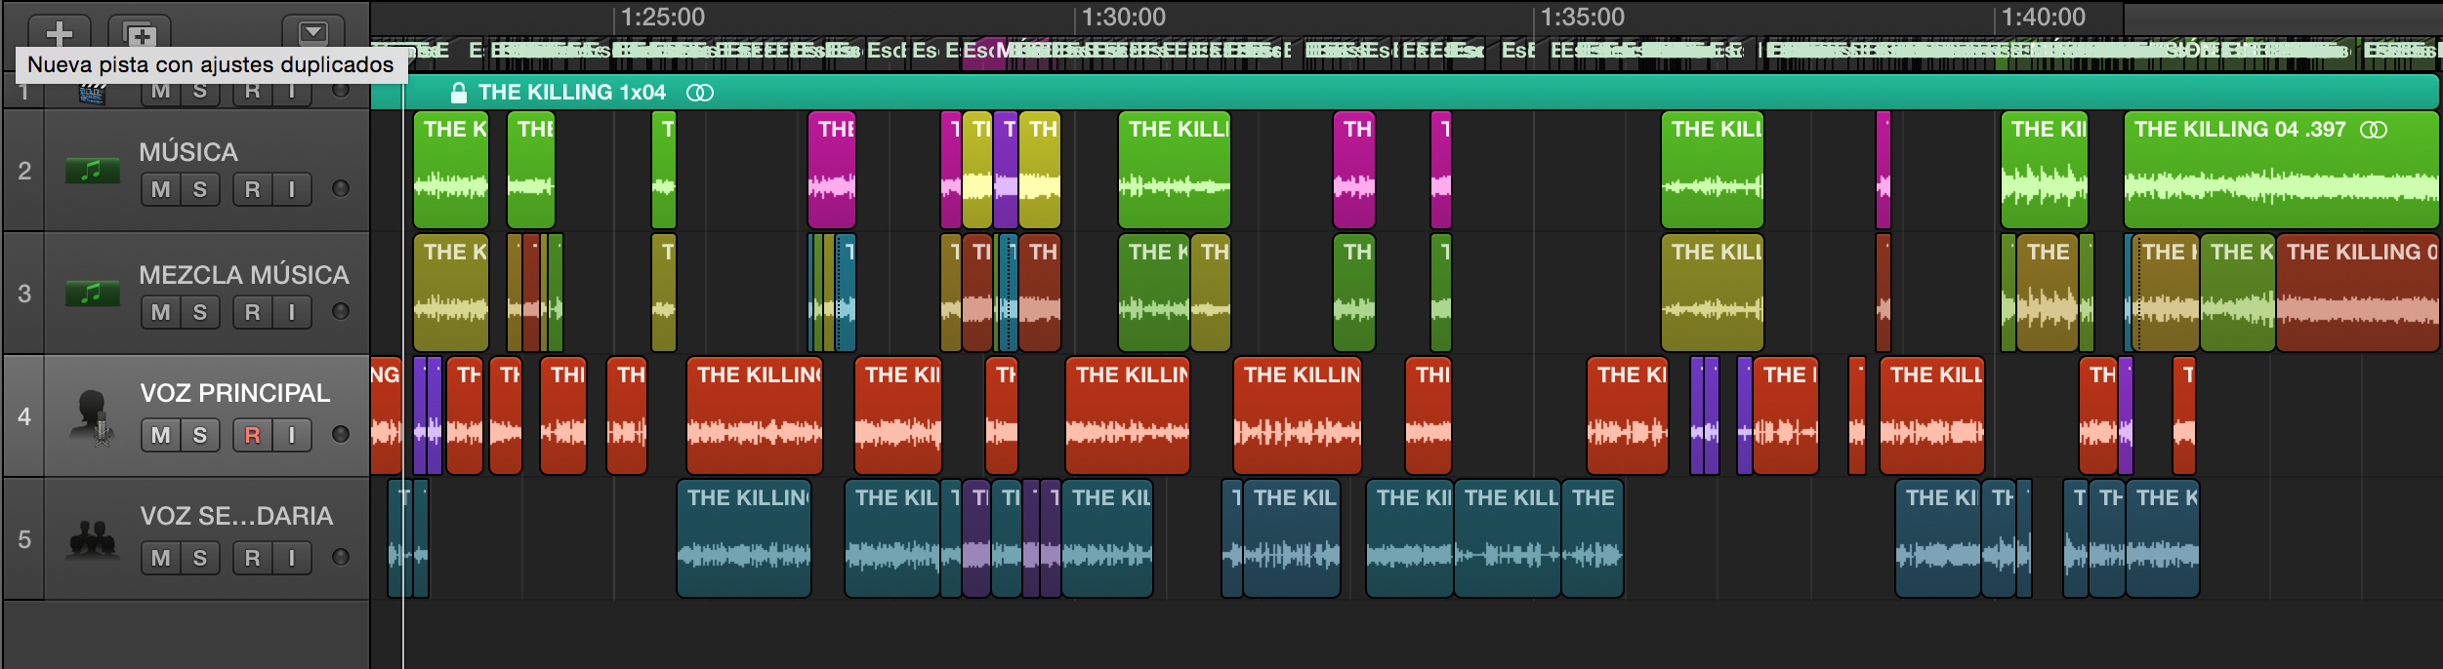Click the MÚSICA track green note icon
The width and height of the screenshot is (2443, 669).
[92, 171]
